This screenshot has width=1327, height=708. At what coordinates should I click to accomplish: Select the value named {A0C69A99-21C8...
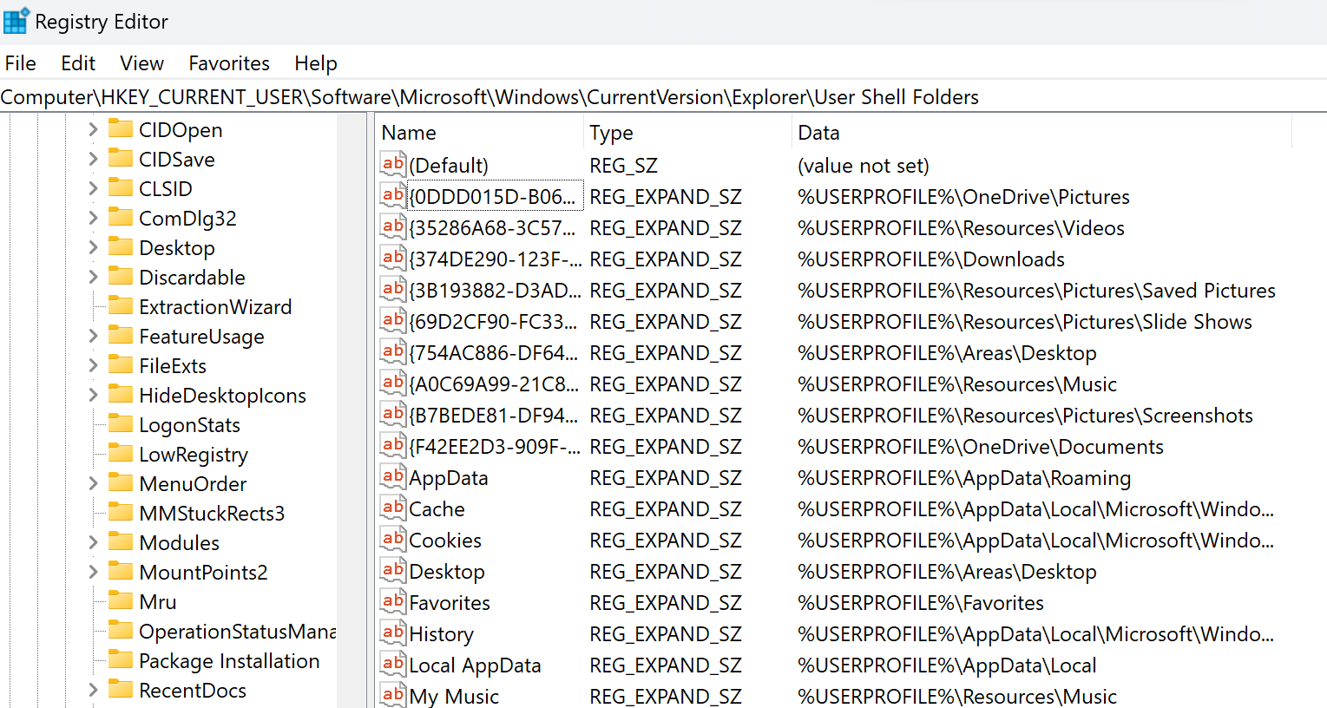(494, 384)
